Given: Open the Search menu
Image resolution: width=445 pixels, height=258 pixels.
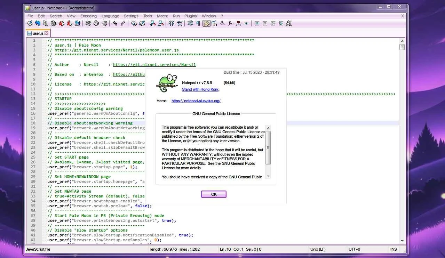Looking at the screenshot, I should (56, 16).
